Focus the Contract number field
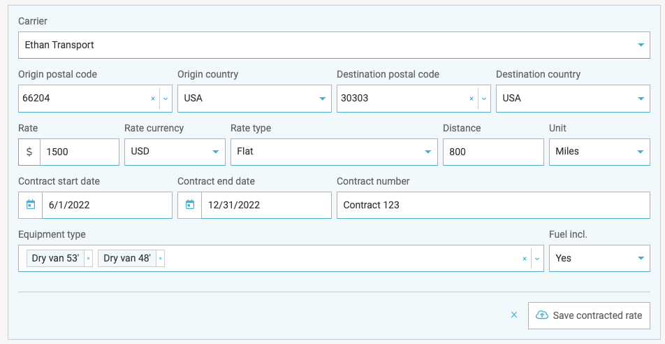This screenshot has width=665, height=344. [x=493, y=205]
